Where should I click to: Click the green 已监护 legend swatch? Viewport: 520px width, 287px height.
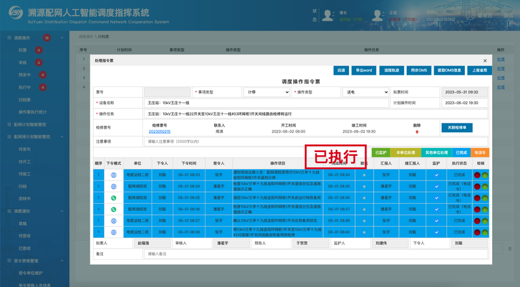(x=381, y=153)
